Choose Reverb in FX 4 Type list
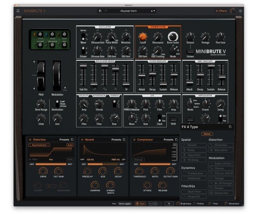 194,145
